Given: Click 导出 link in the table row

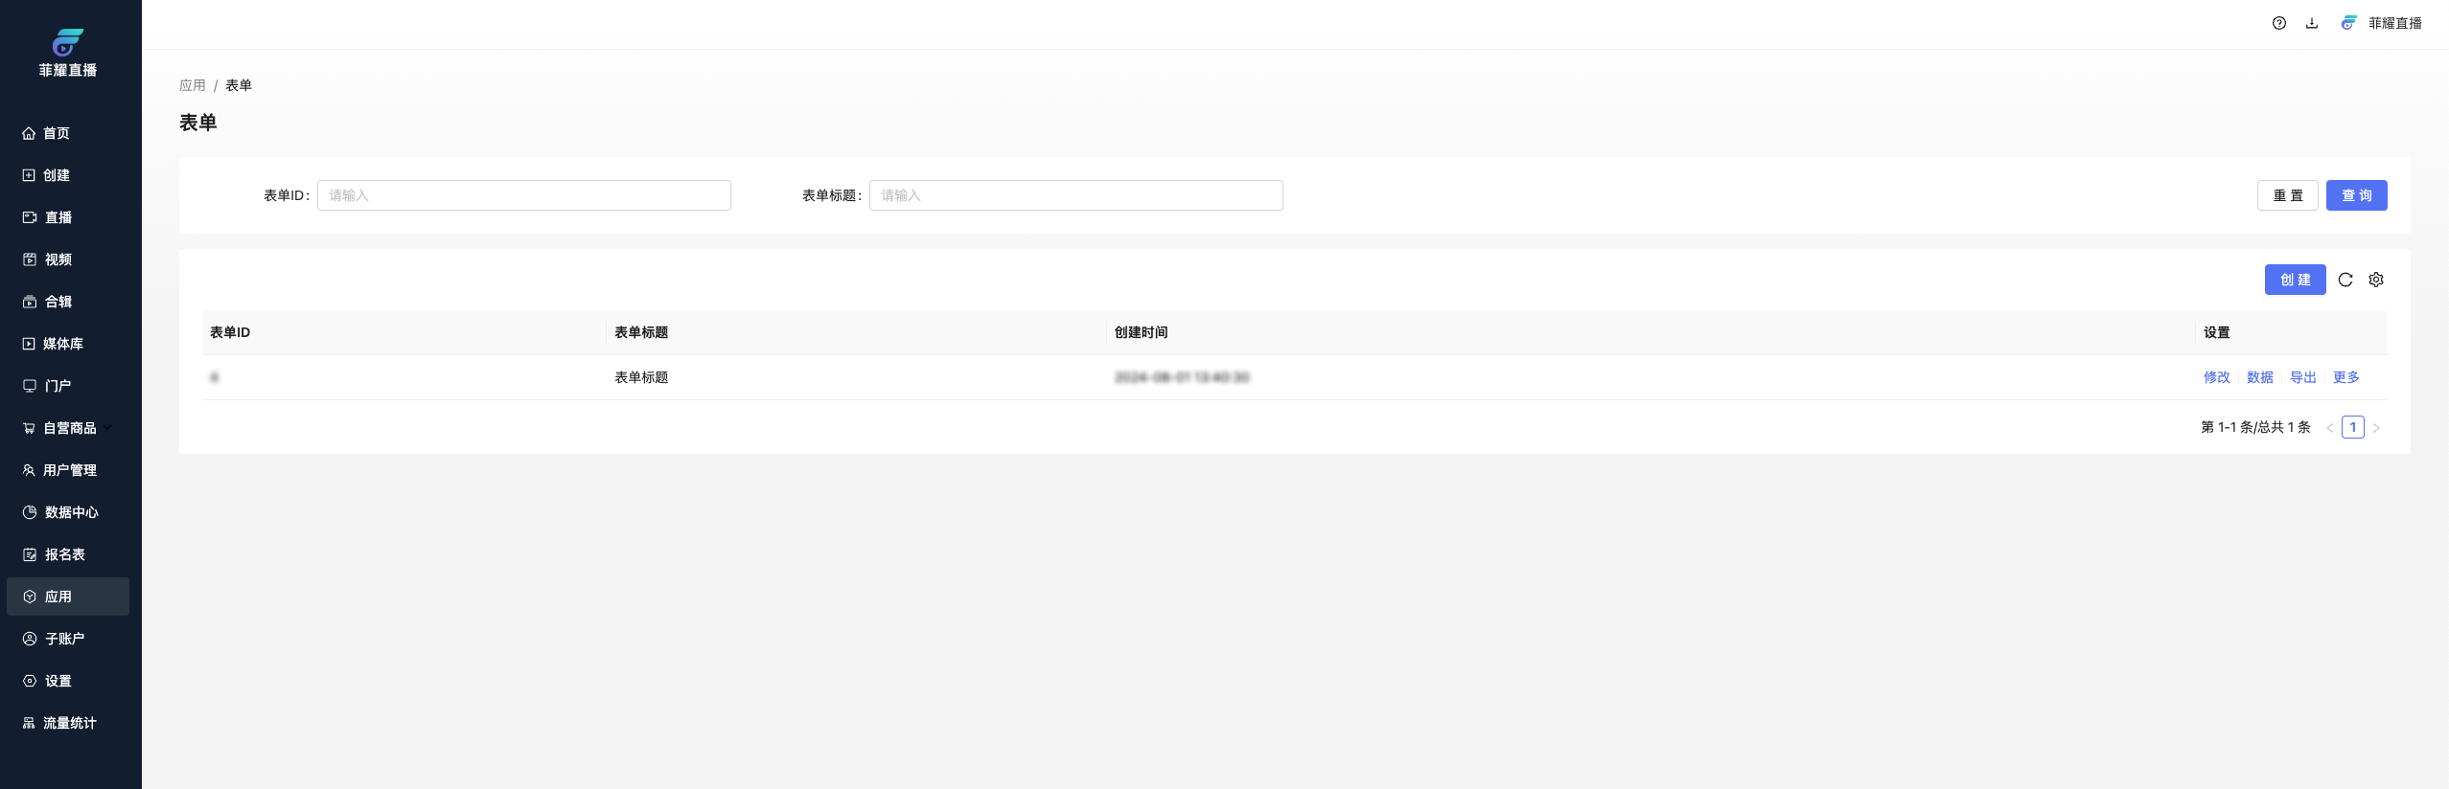Looking at the screenshot, I should tap(2302, 377).
